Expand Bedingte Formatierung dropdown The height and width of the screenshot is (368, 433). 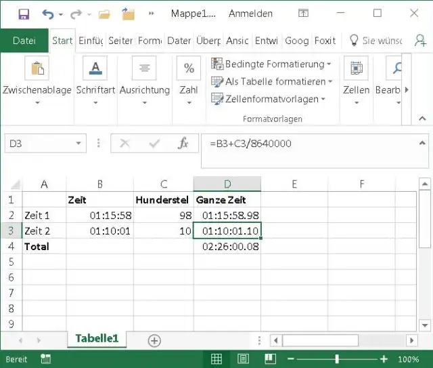(x=329, y=64)
